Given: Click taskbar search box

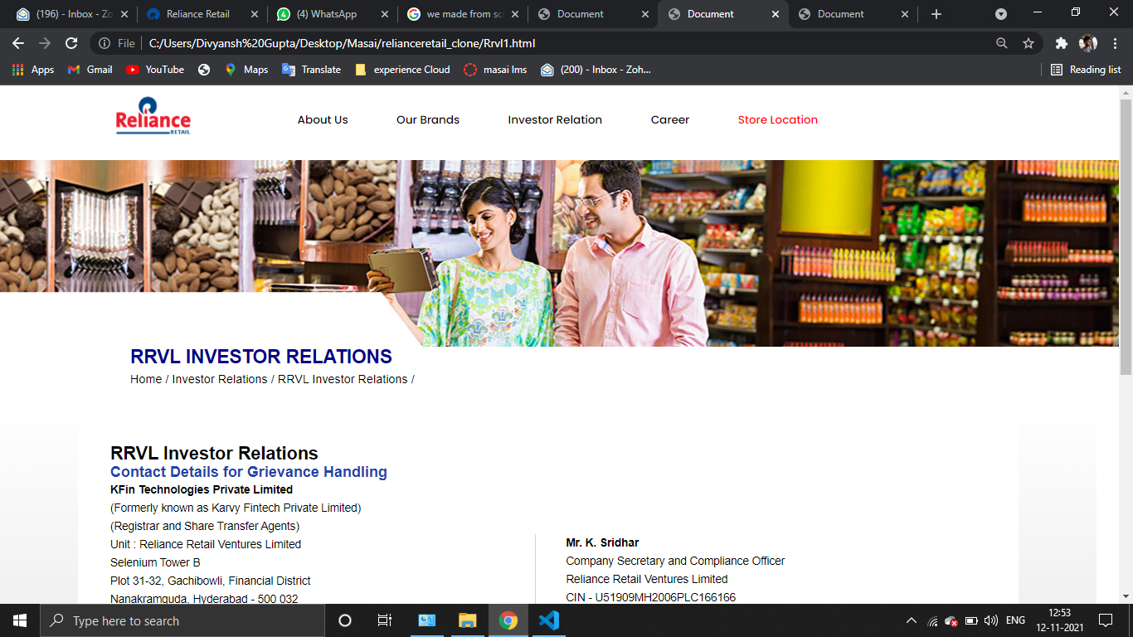Looking at the screenshot, I should pyautogui.click(x=182, y=620).
